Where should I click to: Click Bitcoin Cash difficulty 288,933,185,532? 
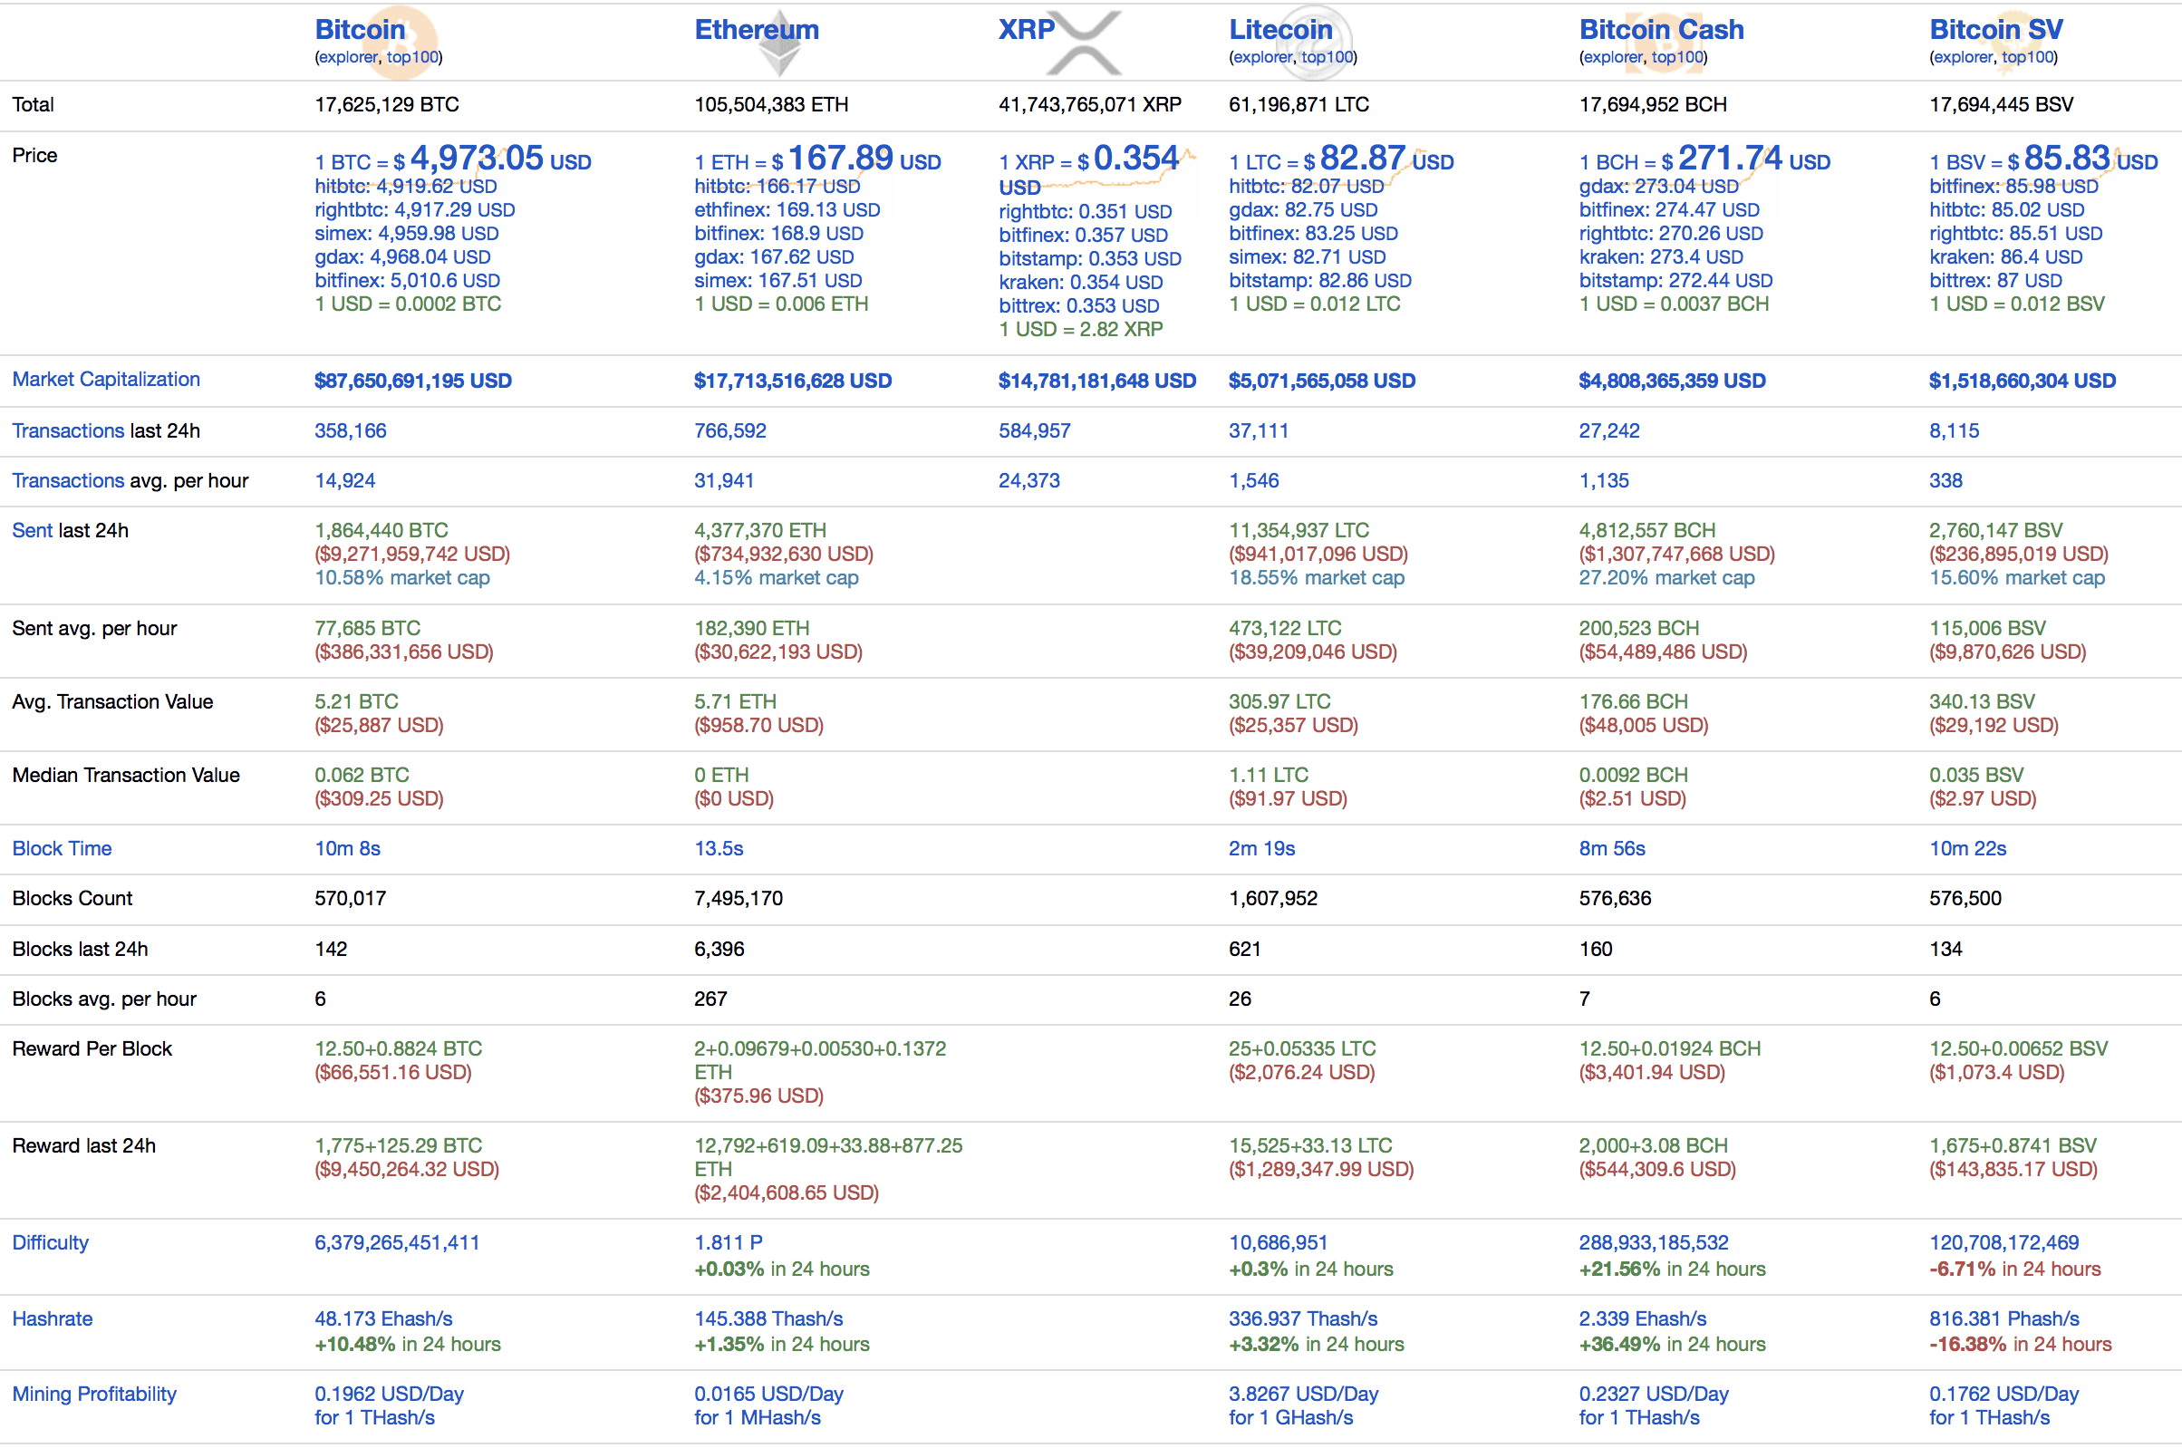point(1653,1243)
